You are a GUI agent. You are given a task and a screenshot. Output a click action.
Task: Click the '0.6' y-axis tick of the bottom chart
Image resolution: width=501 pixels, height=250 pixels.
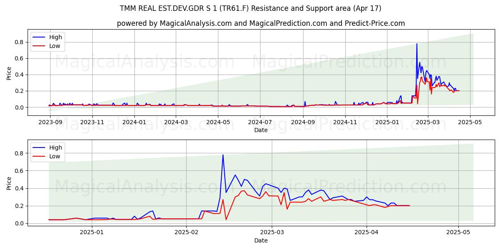pos(20,171)
